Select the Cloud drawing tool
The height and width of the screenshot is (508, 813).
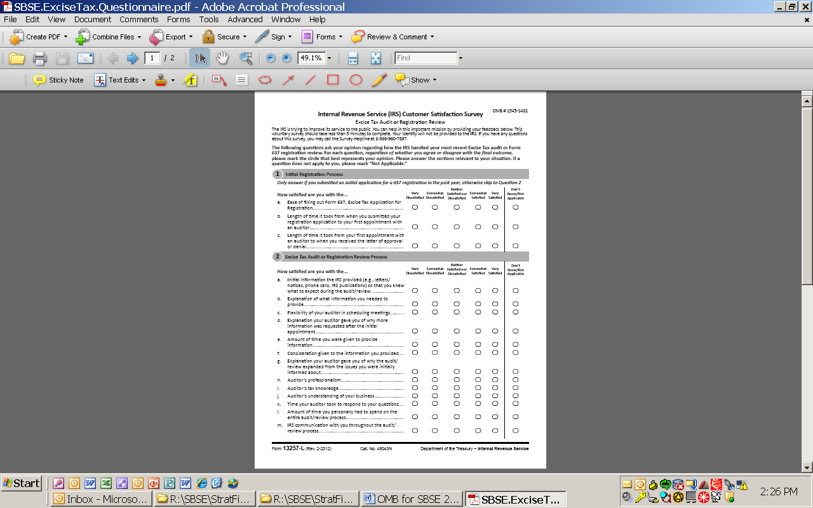point(265,80)
